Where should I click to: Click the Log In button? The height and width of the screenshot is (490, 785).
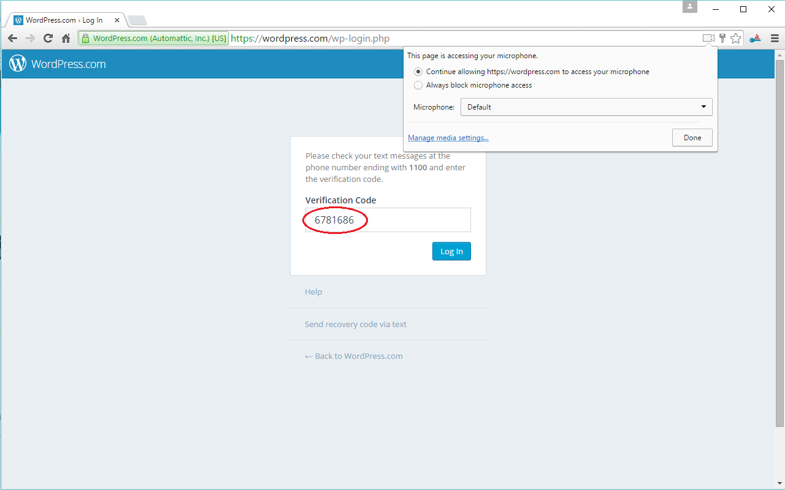(x=451, y=251)
